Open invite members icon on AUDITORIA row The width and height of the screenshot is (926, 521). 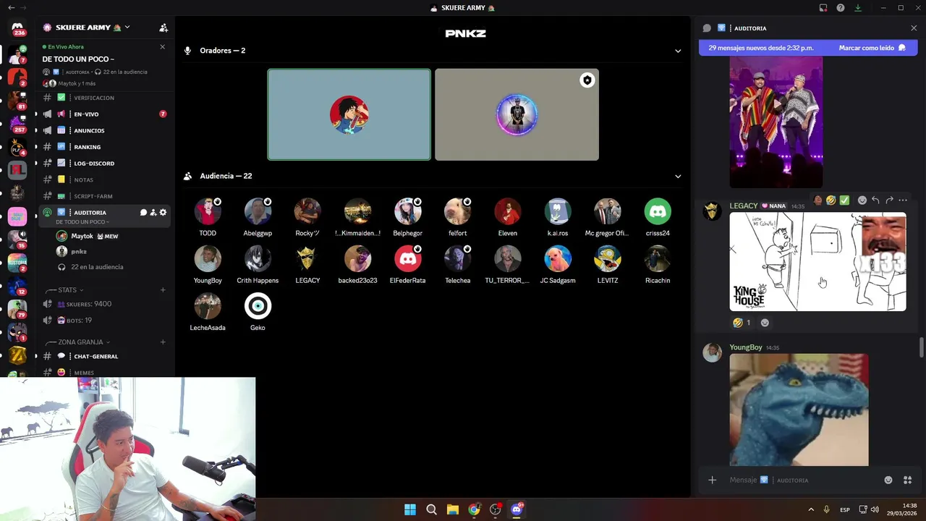[x=153, y=213]
